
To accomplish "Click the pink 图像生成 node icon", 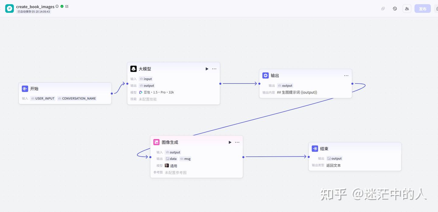I will (156, 142).
